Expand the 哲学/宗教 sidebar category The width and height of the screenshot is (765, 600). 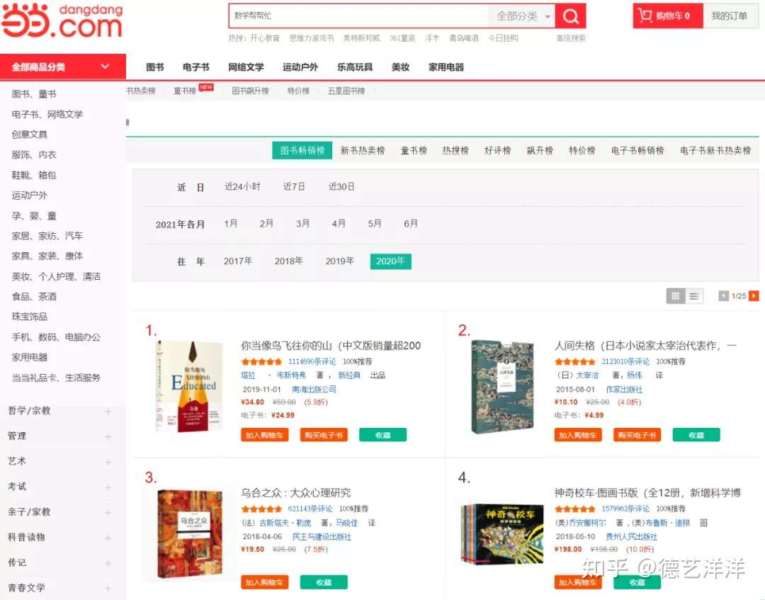106,409
